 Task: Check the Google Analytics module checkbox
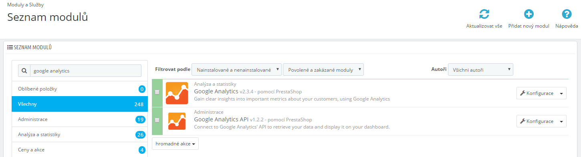coord(157,92)
